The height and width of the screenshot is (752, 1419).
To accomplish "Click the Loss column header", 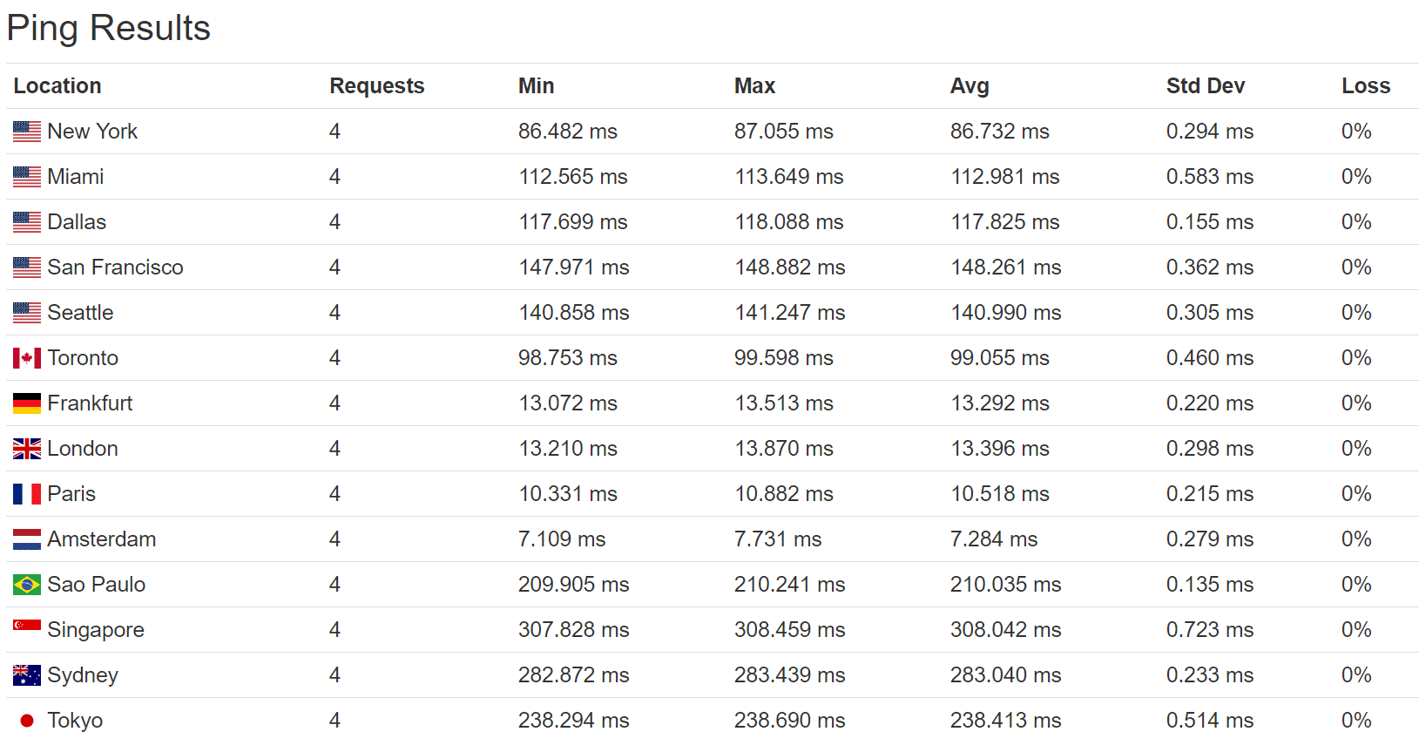I will (x=1365, y=86).
